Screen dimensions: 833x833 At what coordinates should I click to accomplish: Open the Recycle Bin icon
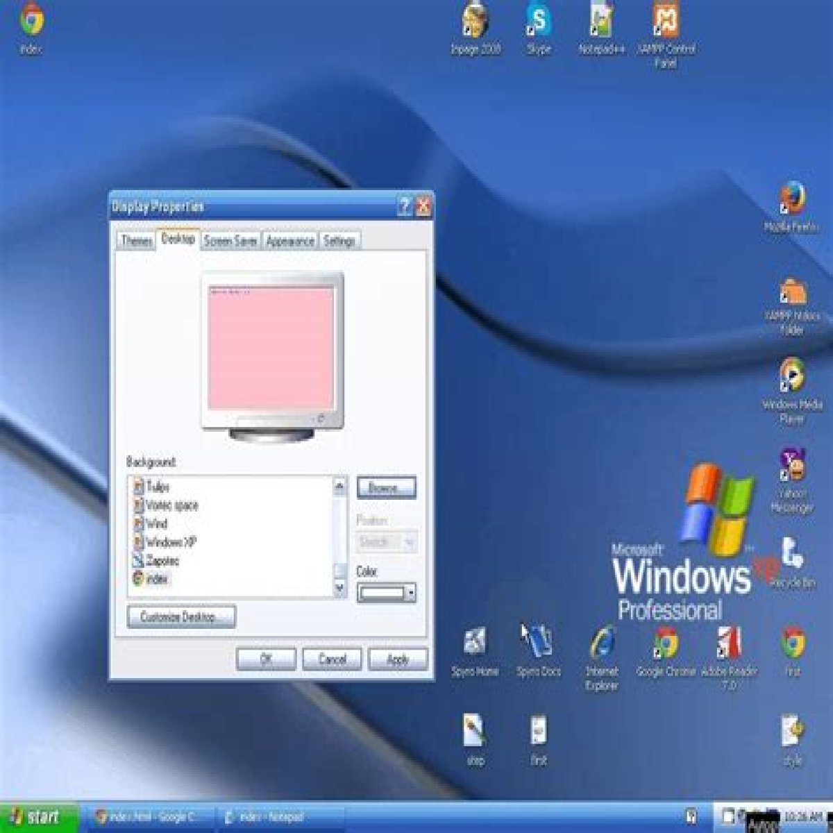(791, 562)
